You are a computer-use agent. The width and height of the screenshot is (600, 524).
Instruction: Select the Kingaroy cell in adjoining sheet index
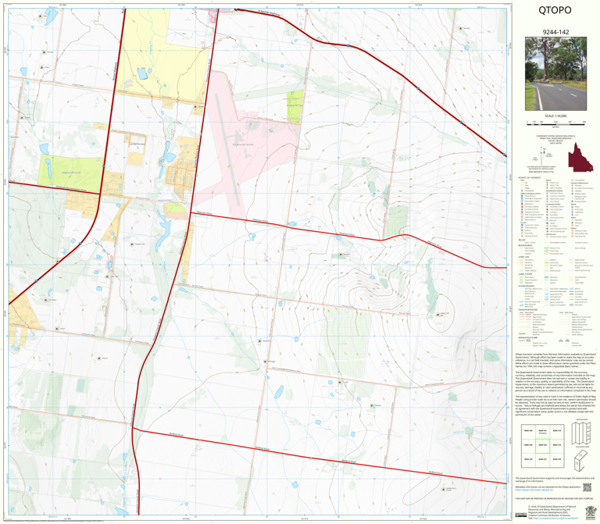(x=542, y=431)
